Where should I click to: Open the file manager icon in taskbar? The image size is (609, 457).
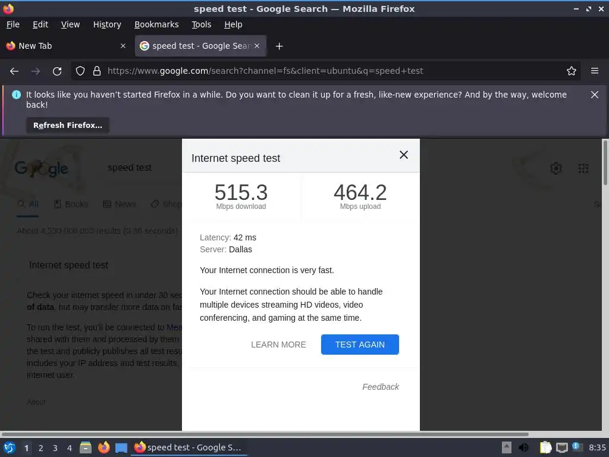pos(86,448)
